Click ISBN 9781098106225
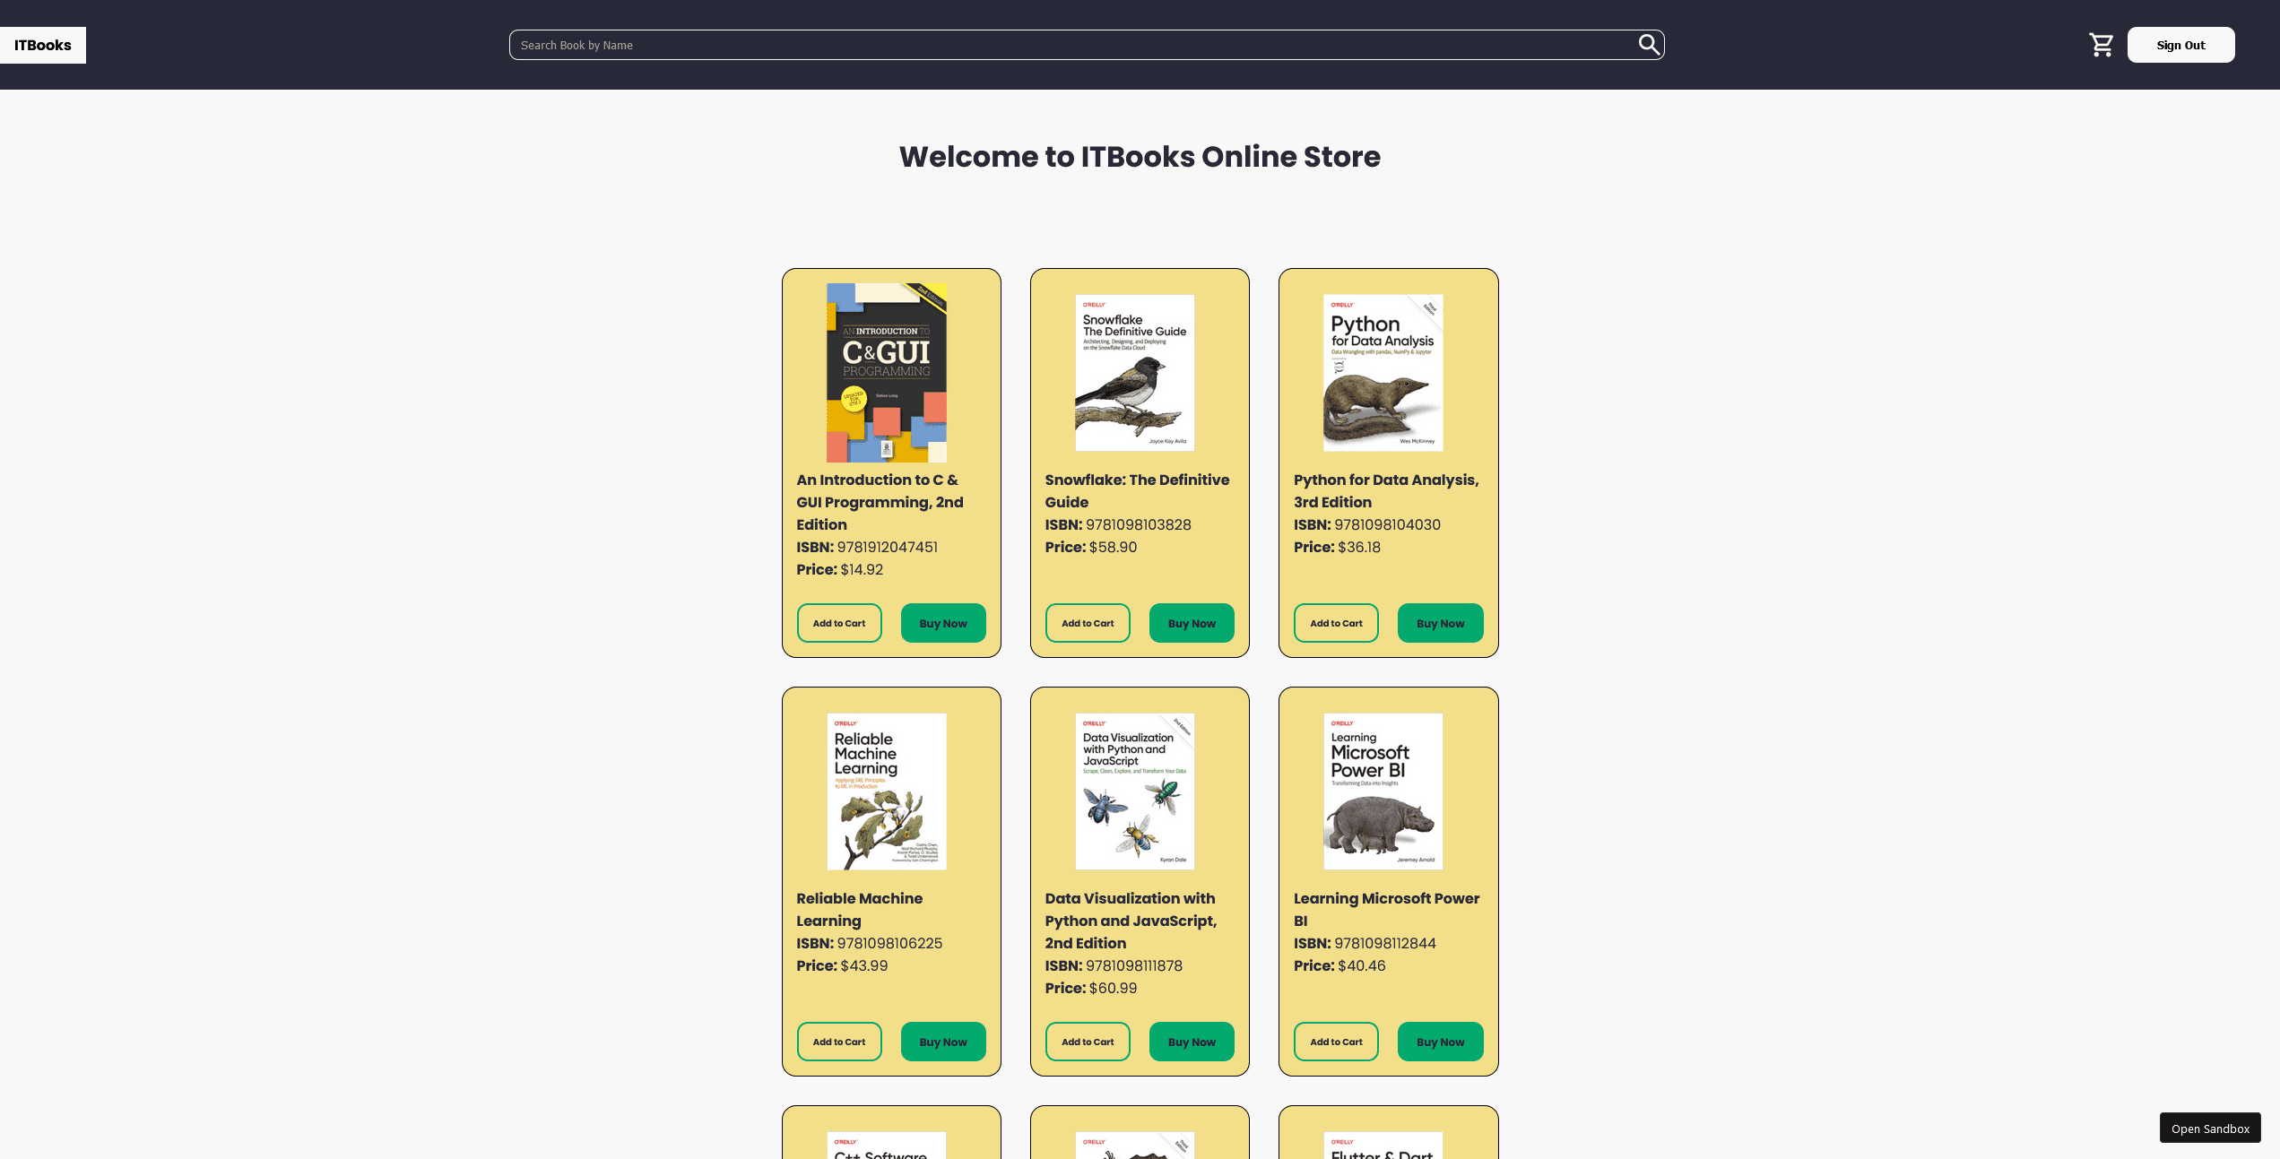This screenshot has width=2280, height=1159. pos(889,943)
